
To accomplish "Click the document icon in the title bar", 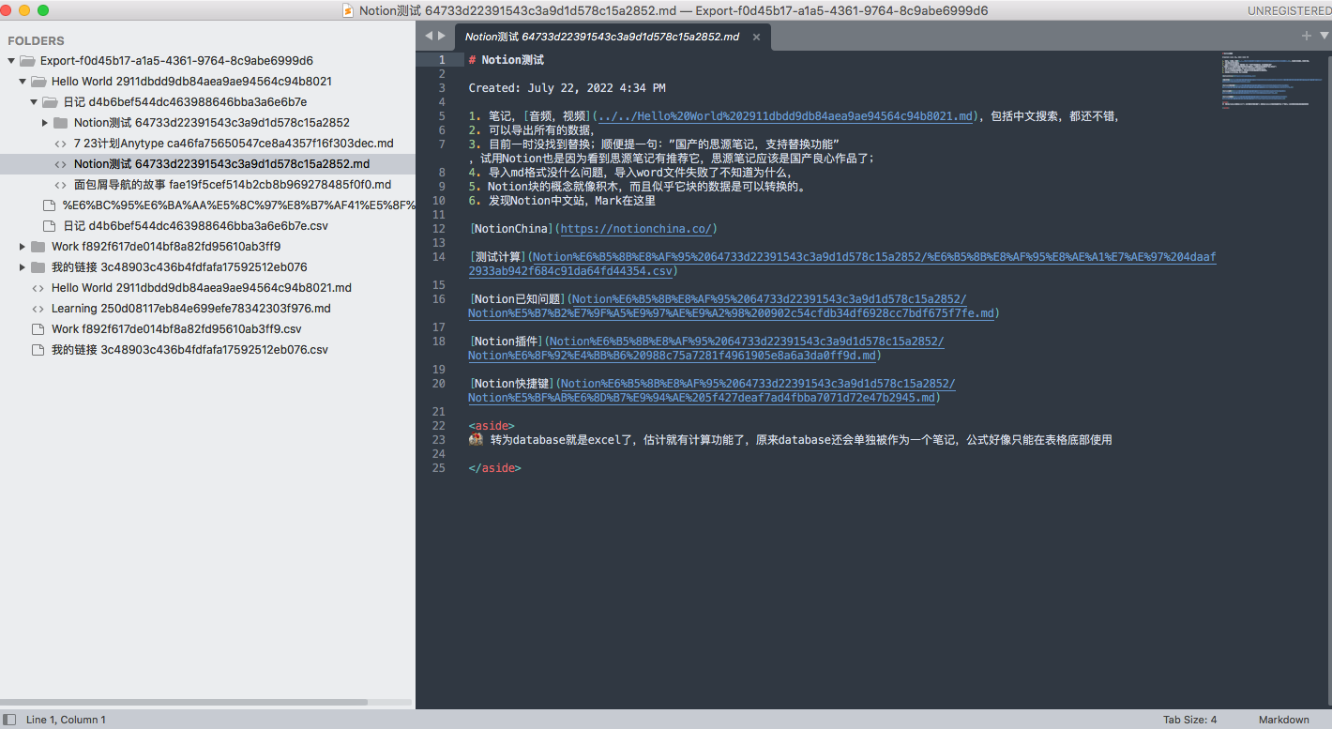I will click(x=349, y=10).
